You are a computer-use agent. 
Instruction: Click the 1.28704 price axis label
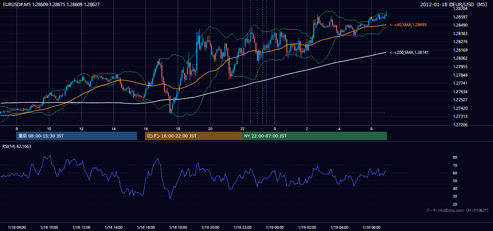click(x=460, y=8)
